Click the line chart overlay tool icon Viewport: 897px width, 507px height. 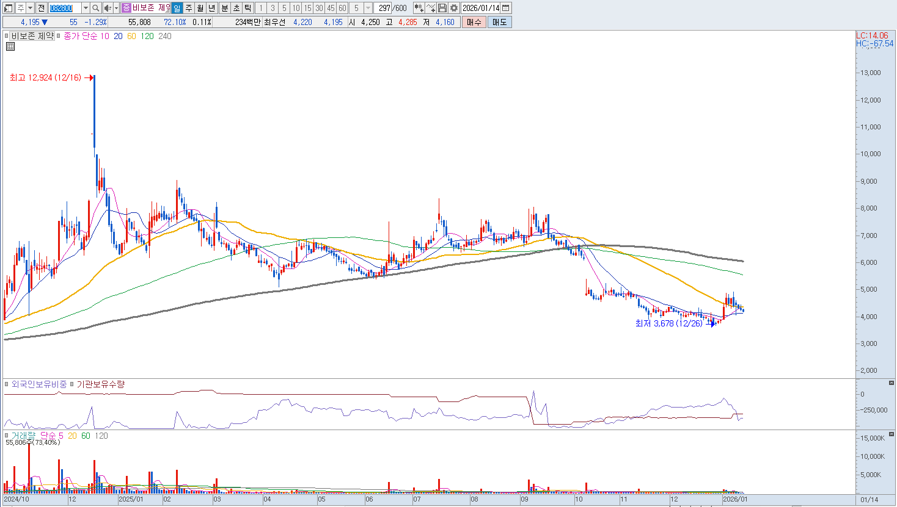431,8
